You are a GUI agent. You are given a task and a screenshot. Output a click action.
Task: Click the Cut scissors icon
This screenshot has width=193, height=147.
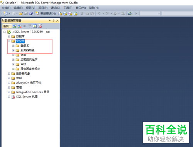[82, 14]
